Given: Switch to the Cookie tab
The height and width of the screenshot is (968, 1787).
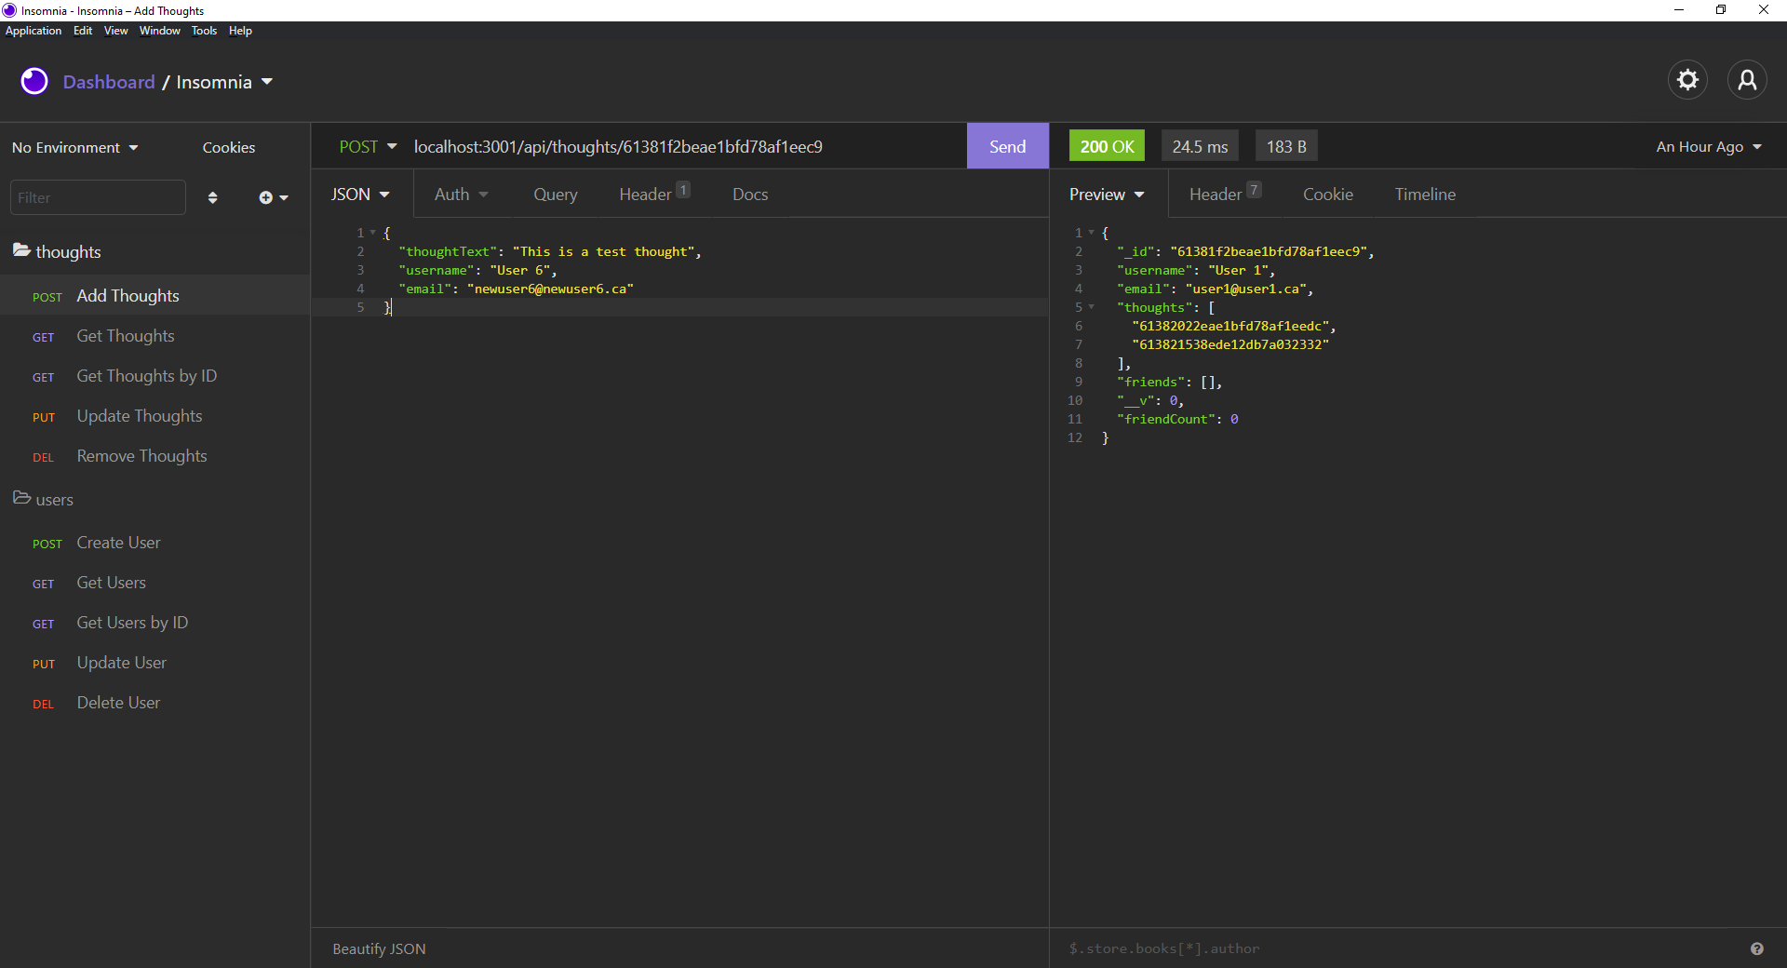Looking at the screenshot, I should coord(1328,194).
